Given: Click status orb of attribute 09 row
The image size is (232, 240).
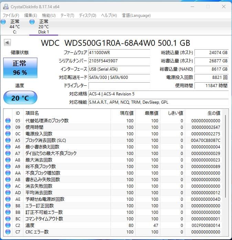Looking at the screenshot, I should [8, 127].
